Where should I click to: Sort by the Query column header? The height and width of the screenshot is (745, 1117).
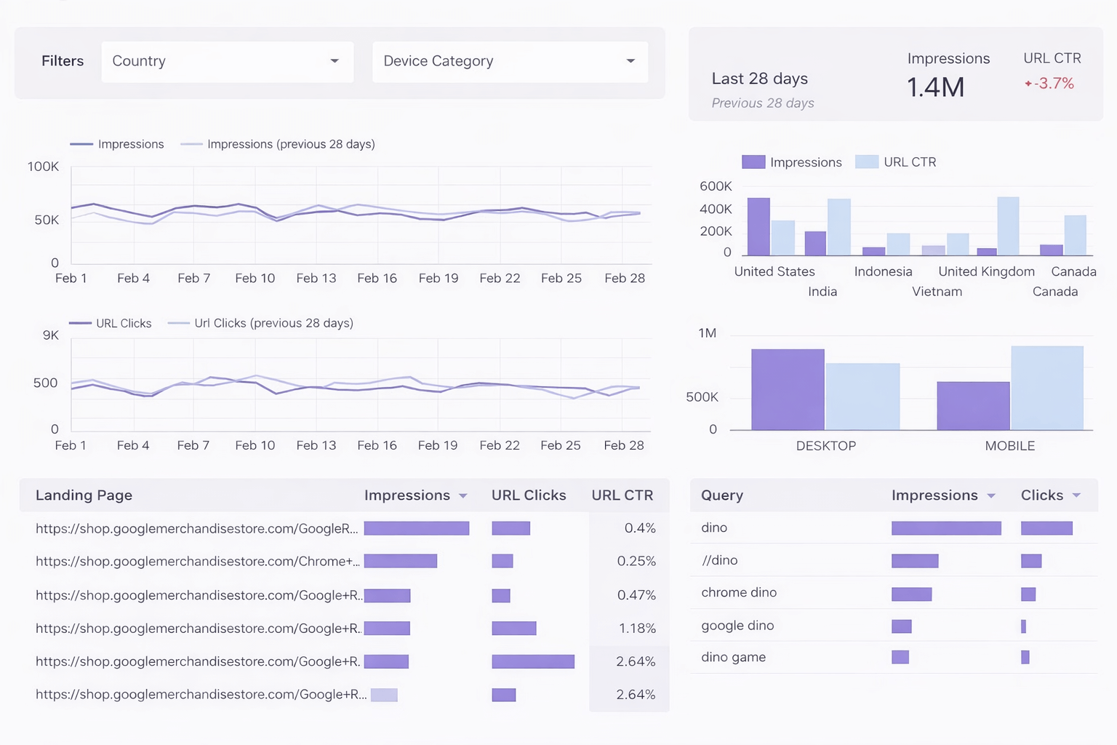click(722, 495)
